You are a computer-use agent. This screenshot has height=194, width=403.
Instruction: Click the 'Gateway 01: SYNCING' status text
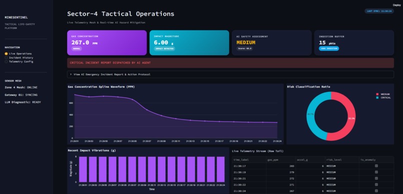point(21,95)
